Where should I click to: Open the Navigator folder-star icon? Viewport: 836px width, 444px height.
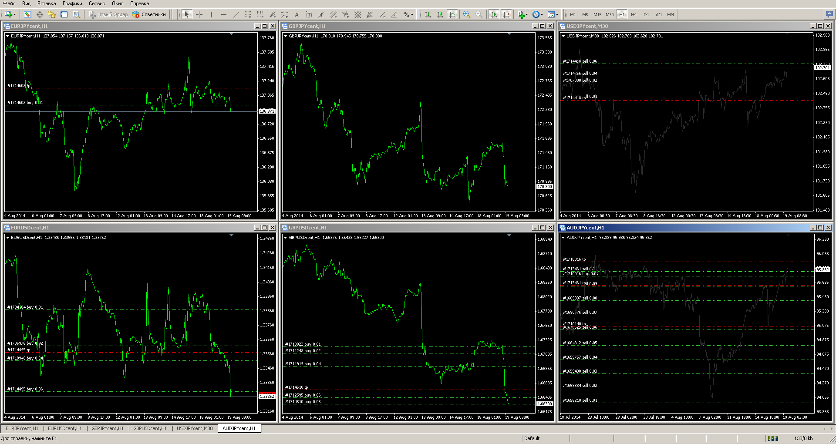[x=52, y=14]
